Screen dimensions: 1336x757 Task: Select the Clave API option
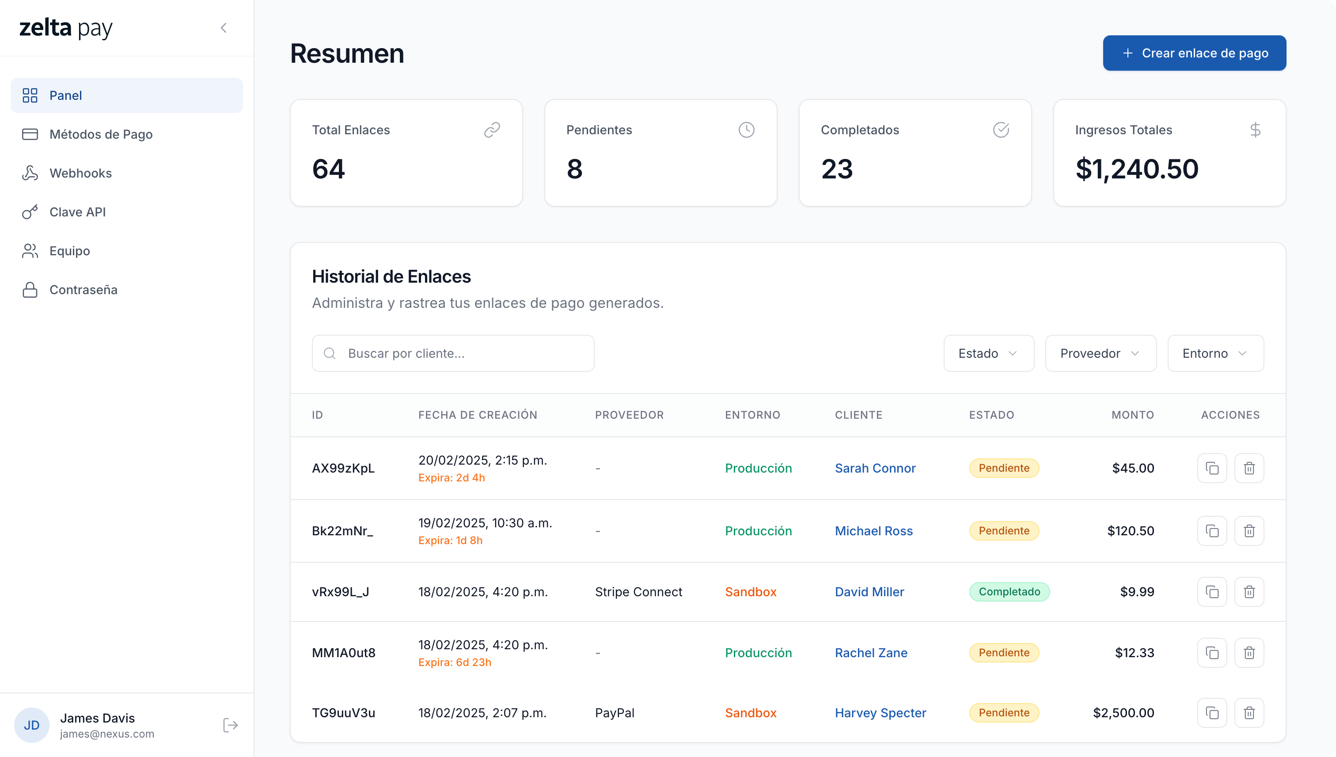(78, 212)
